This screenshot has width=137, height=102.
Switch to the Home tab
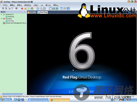click(32, 12)
